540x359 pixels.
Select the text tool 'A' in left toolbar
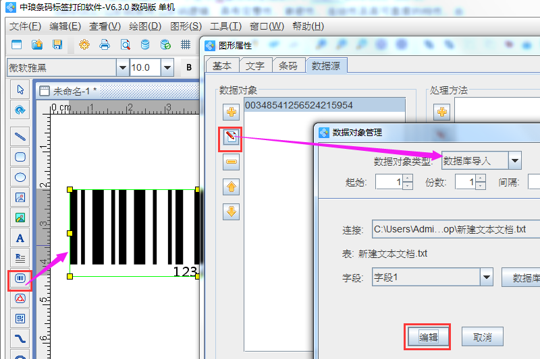20,238
